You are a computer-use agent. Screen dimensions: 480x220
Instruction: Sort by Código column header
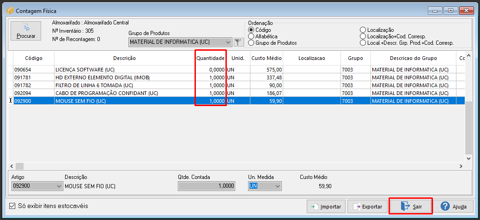[x=34, y=58]
